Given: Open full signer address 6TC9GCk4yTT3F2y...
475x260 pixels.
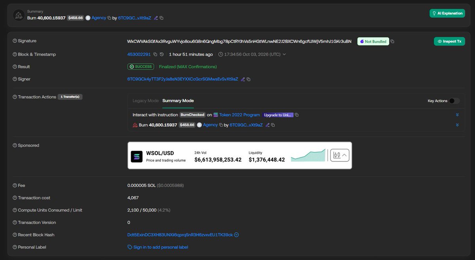Looking at the screenshot, I should pyautogui.click(x=182, y=79).
